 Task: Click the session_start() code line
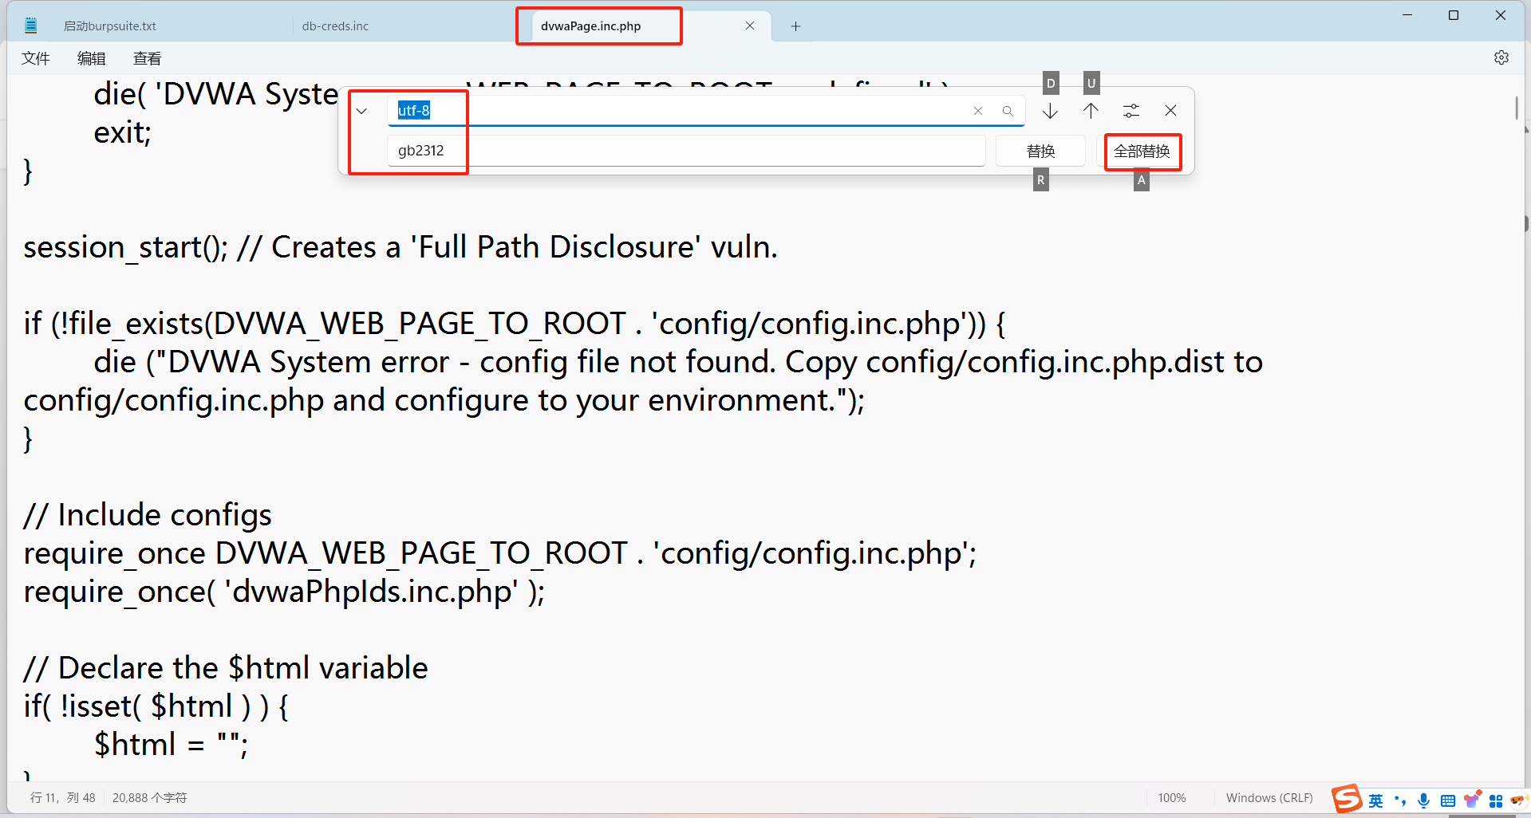[400, 247]
